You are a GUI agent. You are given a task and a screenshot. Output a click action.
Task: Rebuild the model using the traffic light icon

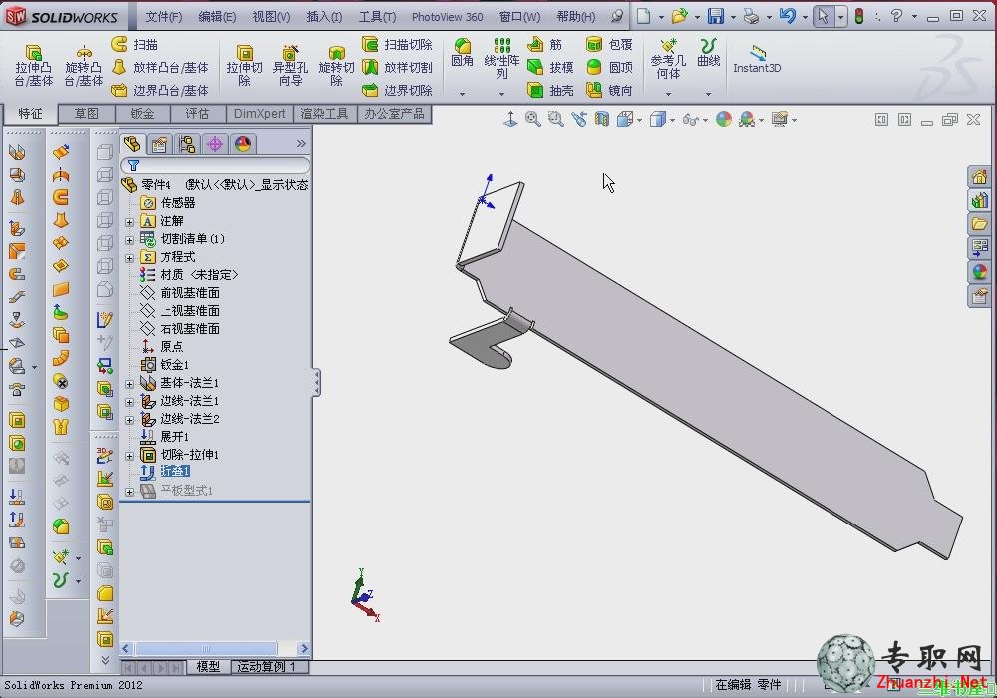pos(859,16)
